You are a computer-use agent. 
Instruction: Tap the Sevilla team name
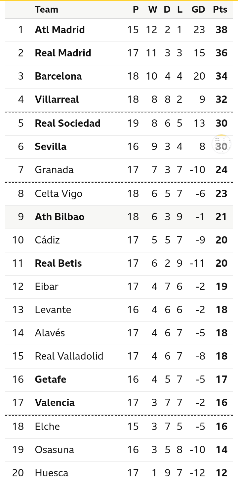51,147
